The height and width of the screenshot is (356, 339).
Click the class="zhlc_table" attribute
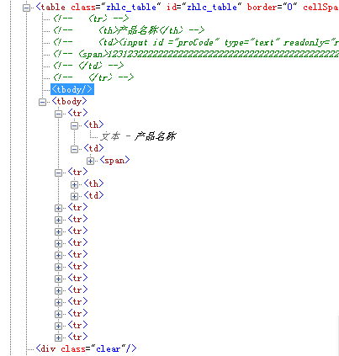[116, 7]
